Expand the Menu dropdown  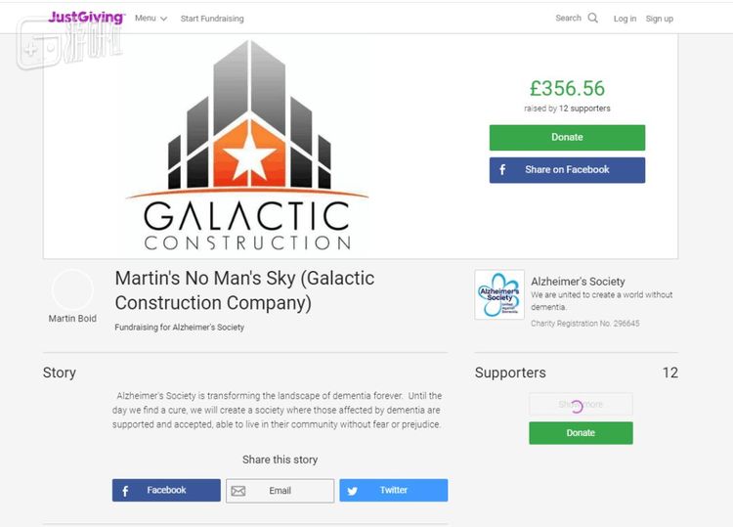tap(151, 19)
